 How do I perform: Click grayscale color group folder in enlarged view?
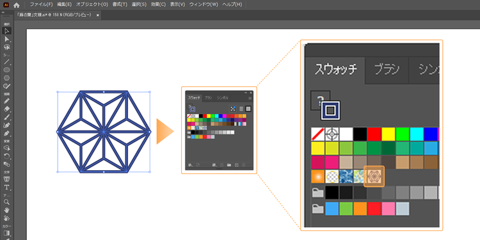tap(317, 193)
